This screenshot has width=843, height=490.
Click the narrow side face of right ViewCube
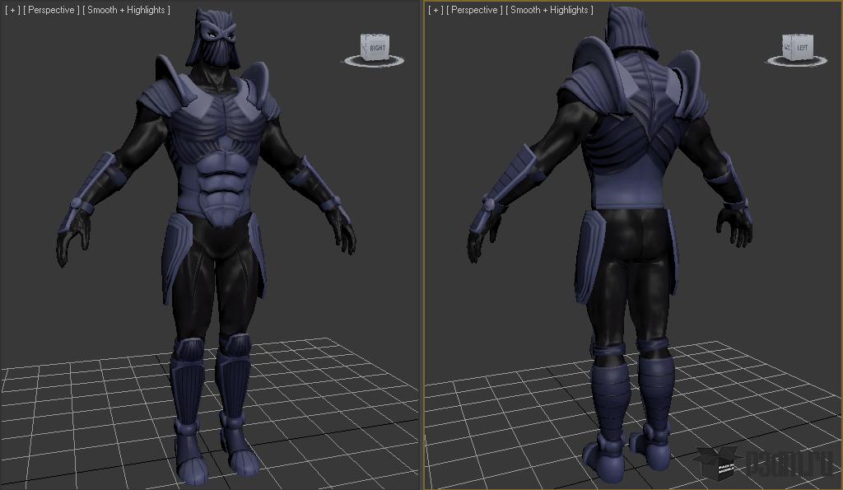788,48
